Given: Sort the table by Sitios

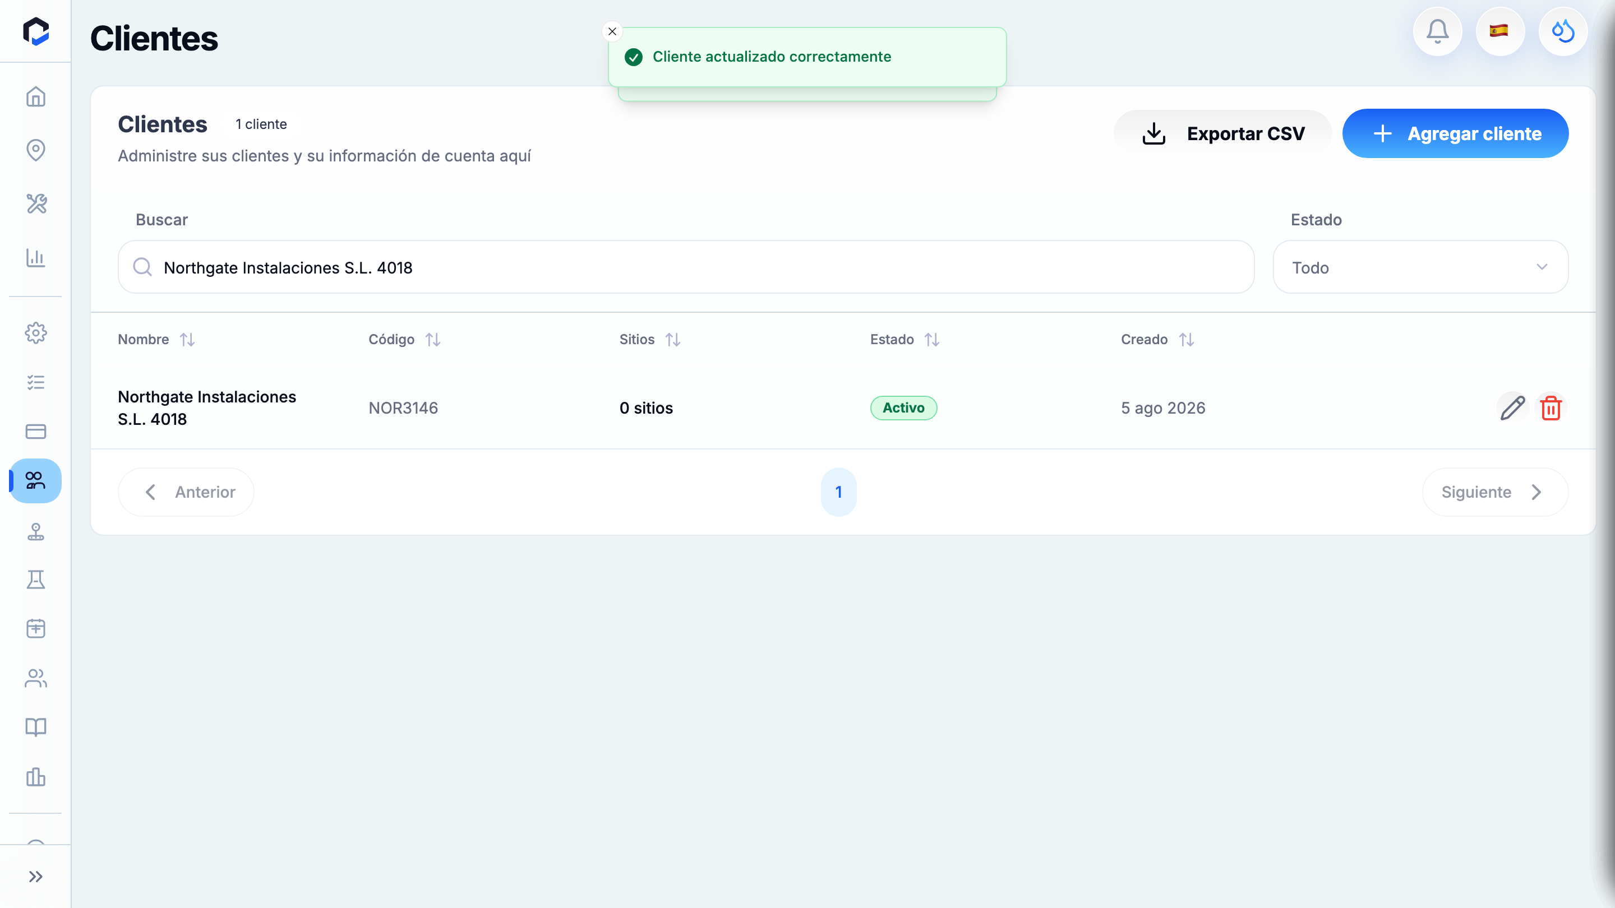Looking at the screenshot, I should (649, 340).
